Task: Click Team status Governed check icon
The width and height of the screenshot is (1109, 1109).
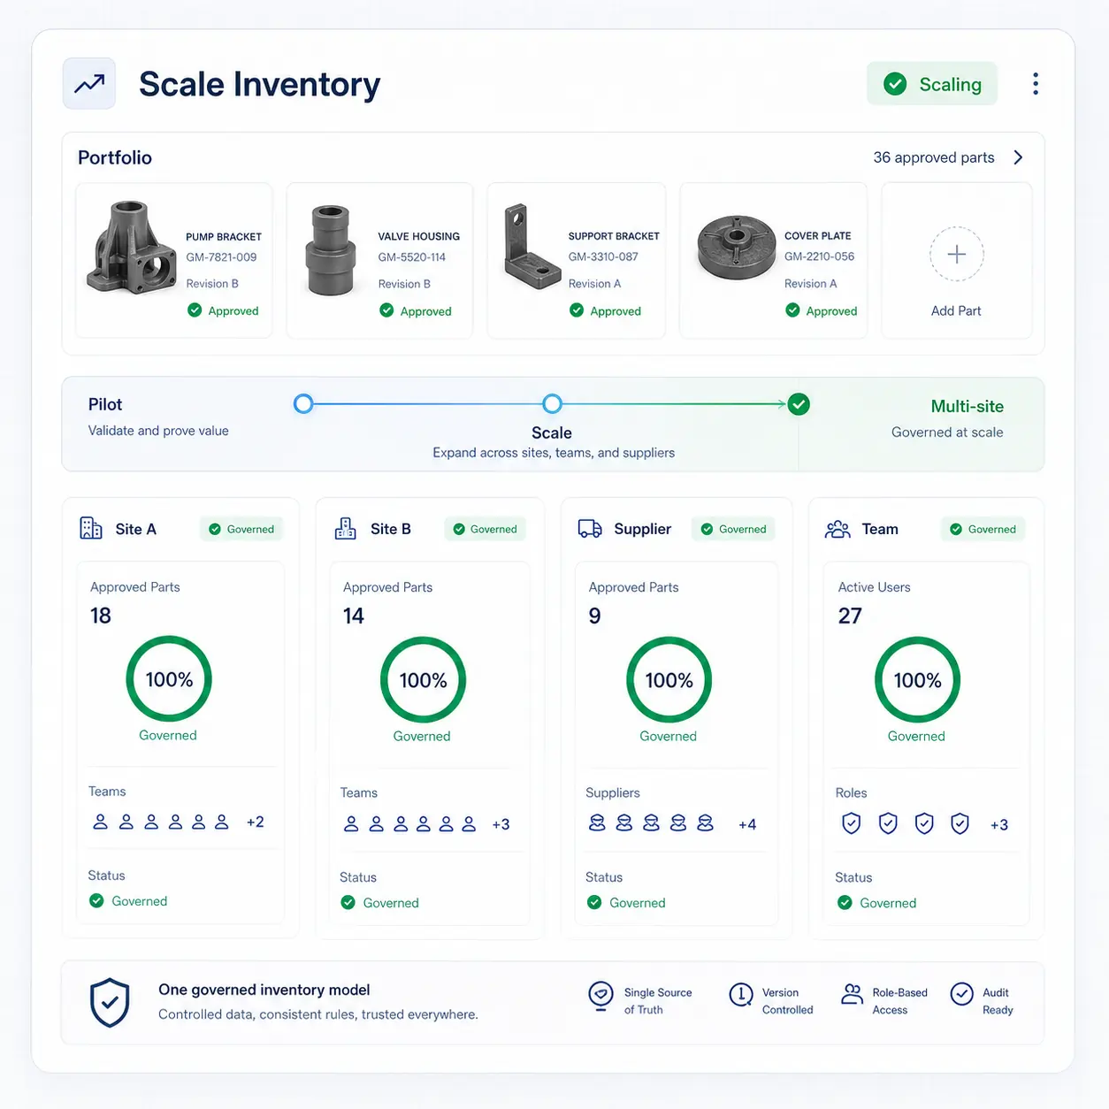Action: pos(845,902)
